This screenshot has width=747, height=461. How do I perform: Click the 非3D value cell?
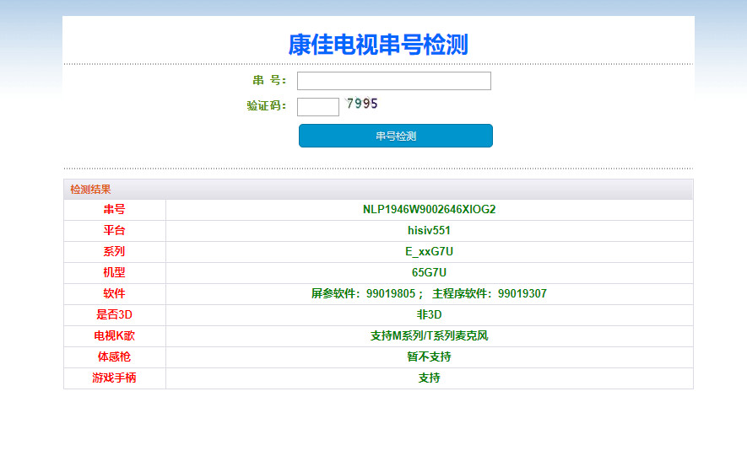pyautogui.click(x=430, y=315)
